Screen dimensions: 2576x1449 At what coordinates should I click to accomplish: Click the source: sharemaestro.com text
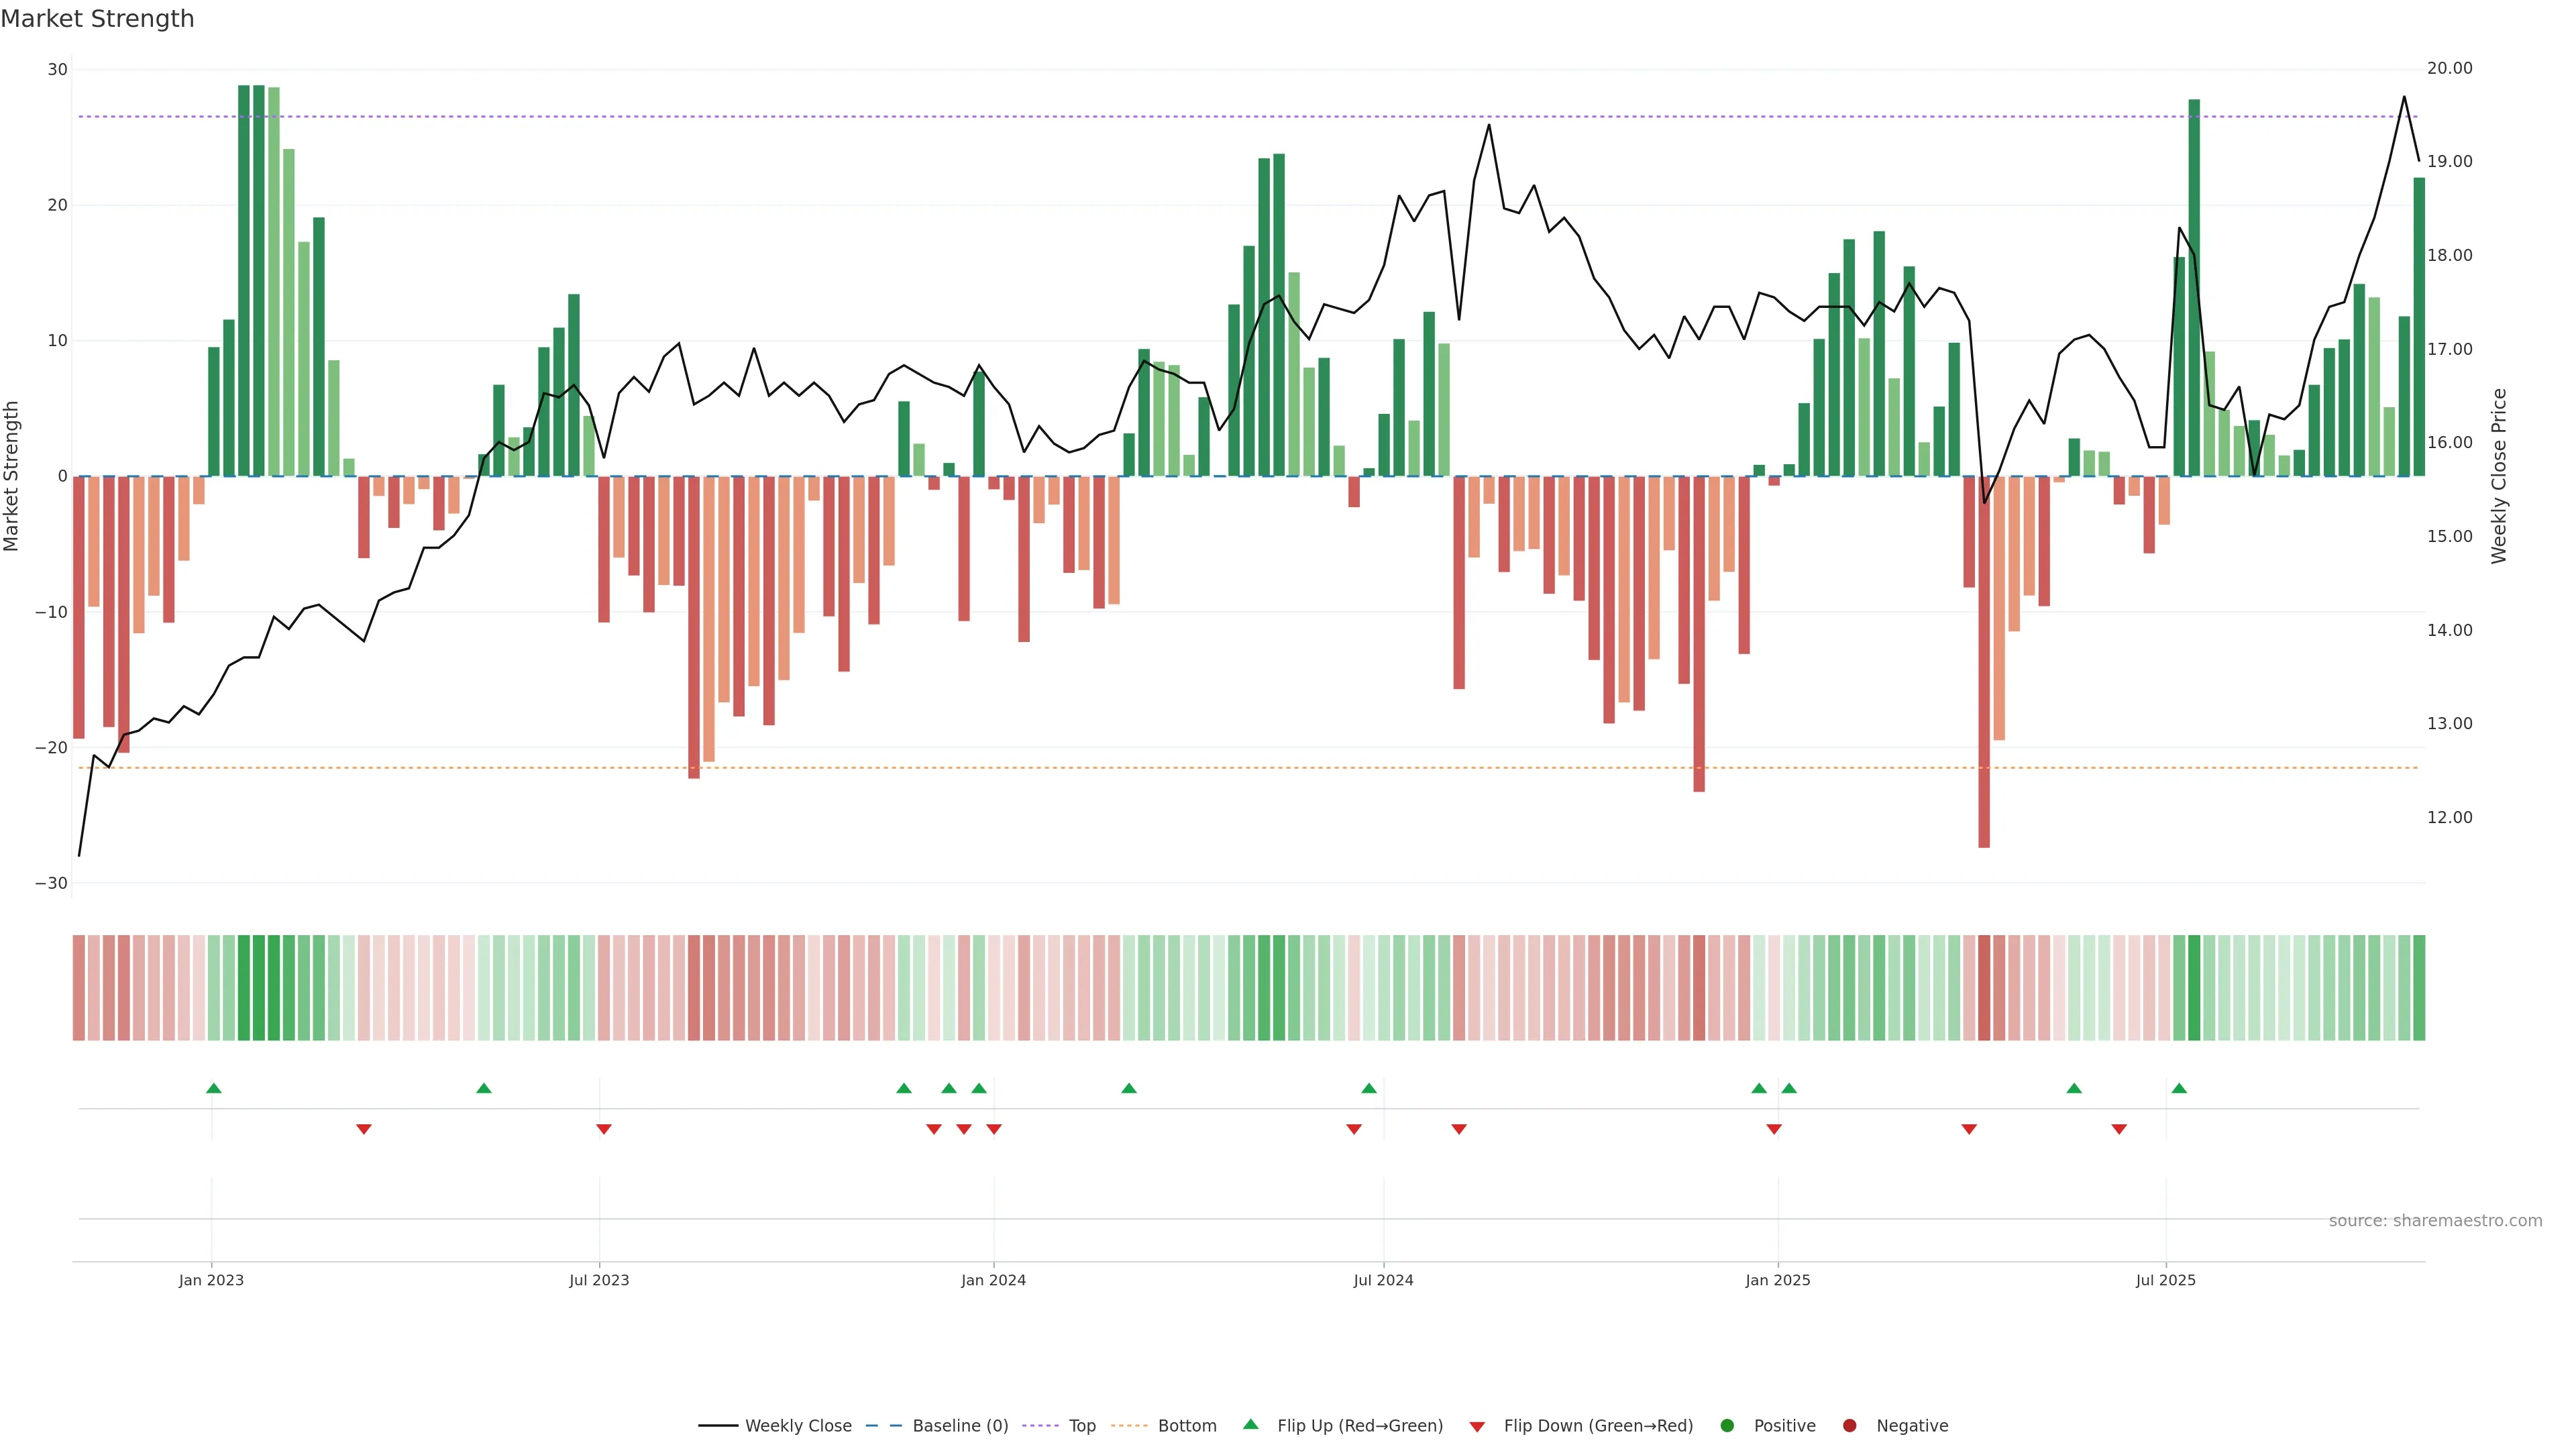point(2435,1220)
